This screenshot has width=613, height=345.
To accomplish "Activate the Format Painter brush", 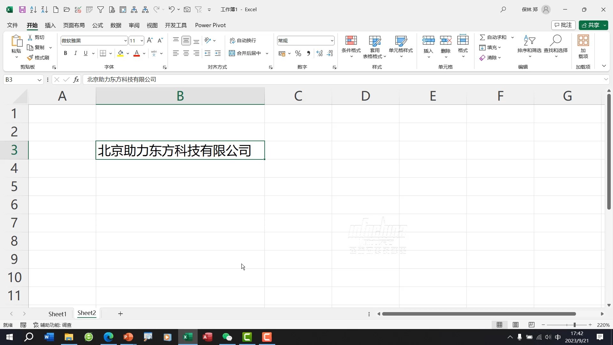I will click(38, 57).
